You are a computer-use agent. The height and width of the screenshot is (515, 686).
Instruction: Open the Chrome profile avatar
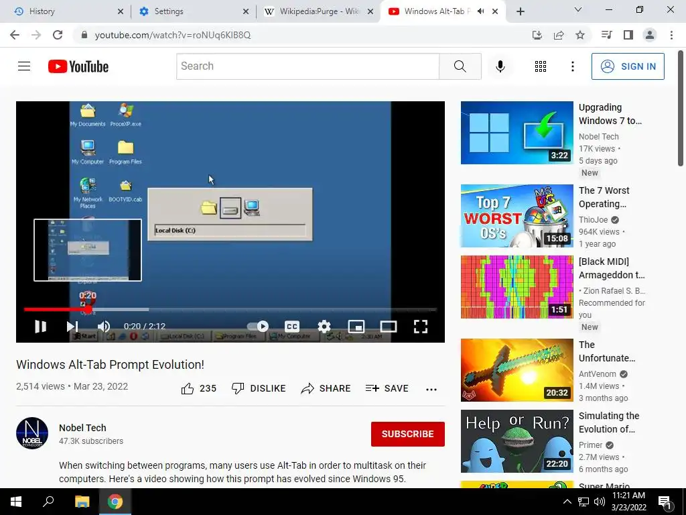tap(650, 35)
